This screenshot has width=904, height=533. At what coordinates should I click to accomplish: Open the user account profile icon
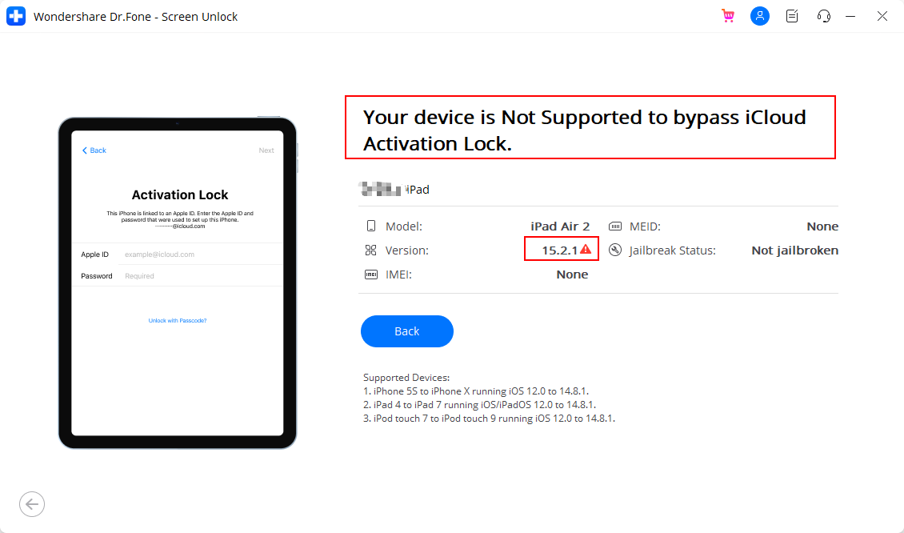click(x=760, y=16)
